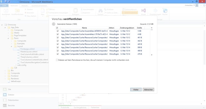Click the Weiter button

point(136,89)
